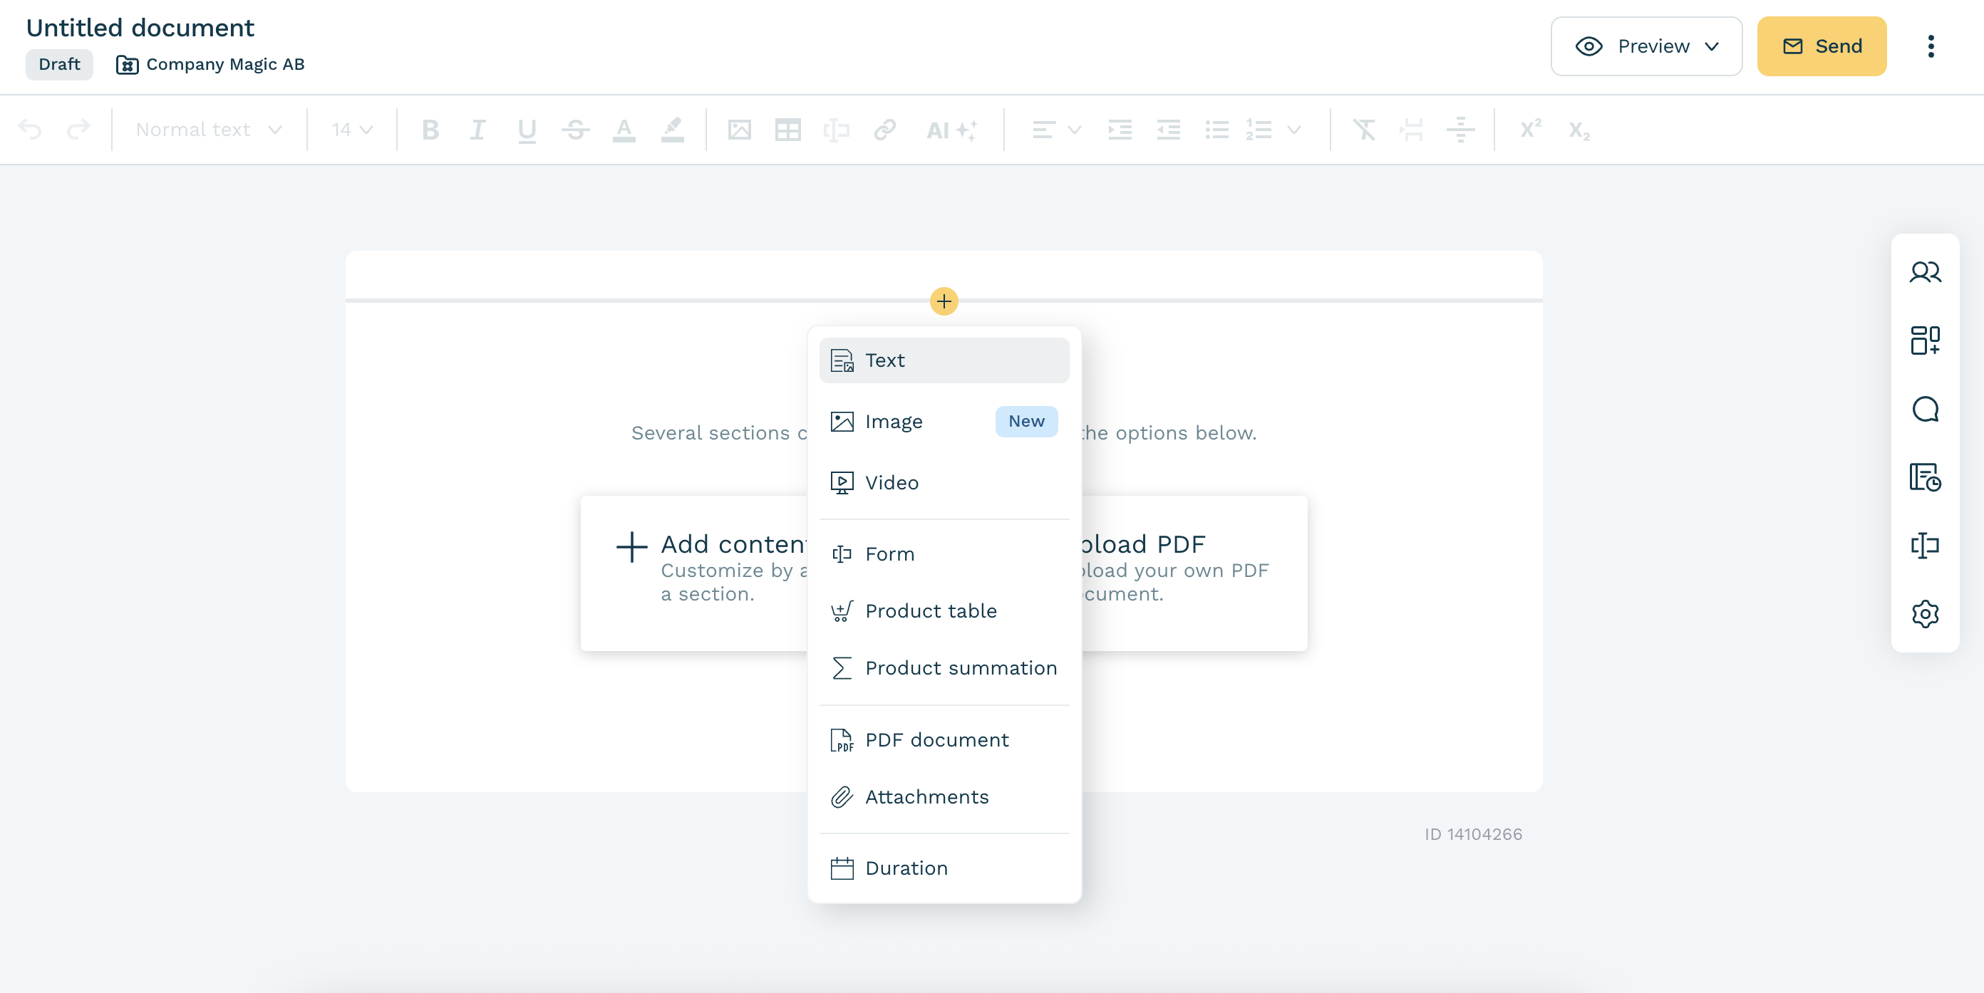1984x993 pixels.
Task: Increase the paragraph indent
Action: click(x=1120, y=130)
